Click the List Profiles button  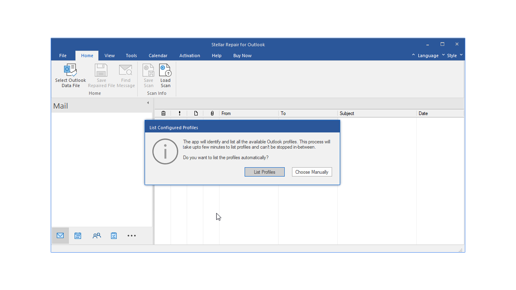coord(264,172)
